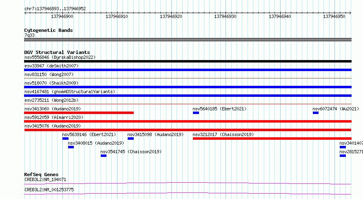Click the blue marker under nsv3401407
Image resolution: width=363 pixels, height=199 pixels.
(x=343, y=147)
